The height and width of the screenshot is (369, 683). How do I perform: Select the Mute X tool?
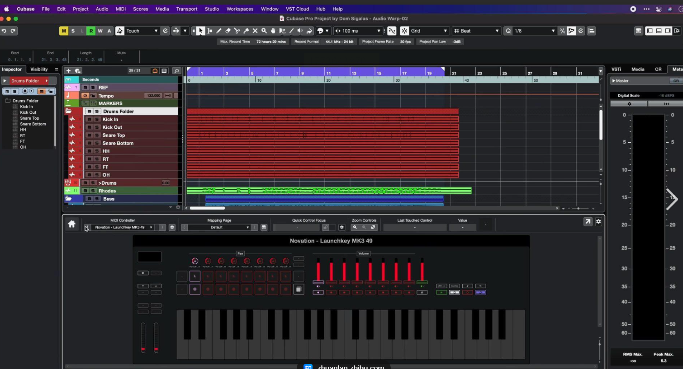(x=255, y=31)
